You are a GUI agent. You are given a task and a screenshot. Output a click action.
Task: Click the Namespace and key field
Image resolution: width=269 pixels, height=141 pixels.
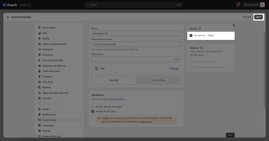(136, 44)
